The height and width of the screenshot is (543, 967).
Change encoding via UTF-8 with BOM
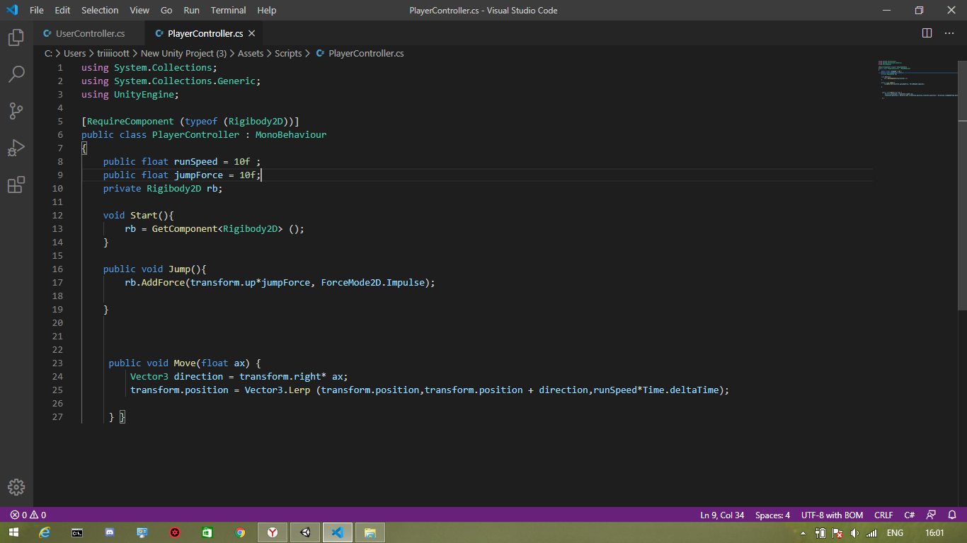click(832, 515)
